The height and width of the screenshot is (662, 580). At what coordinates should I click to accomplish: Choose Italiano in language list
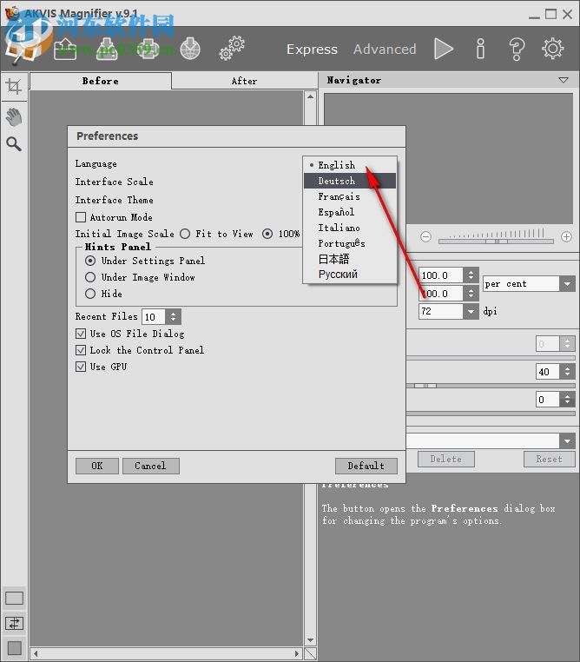pyautogui.click(x=350, y=228)
